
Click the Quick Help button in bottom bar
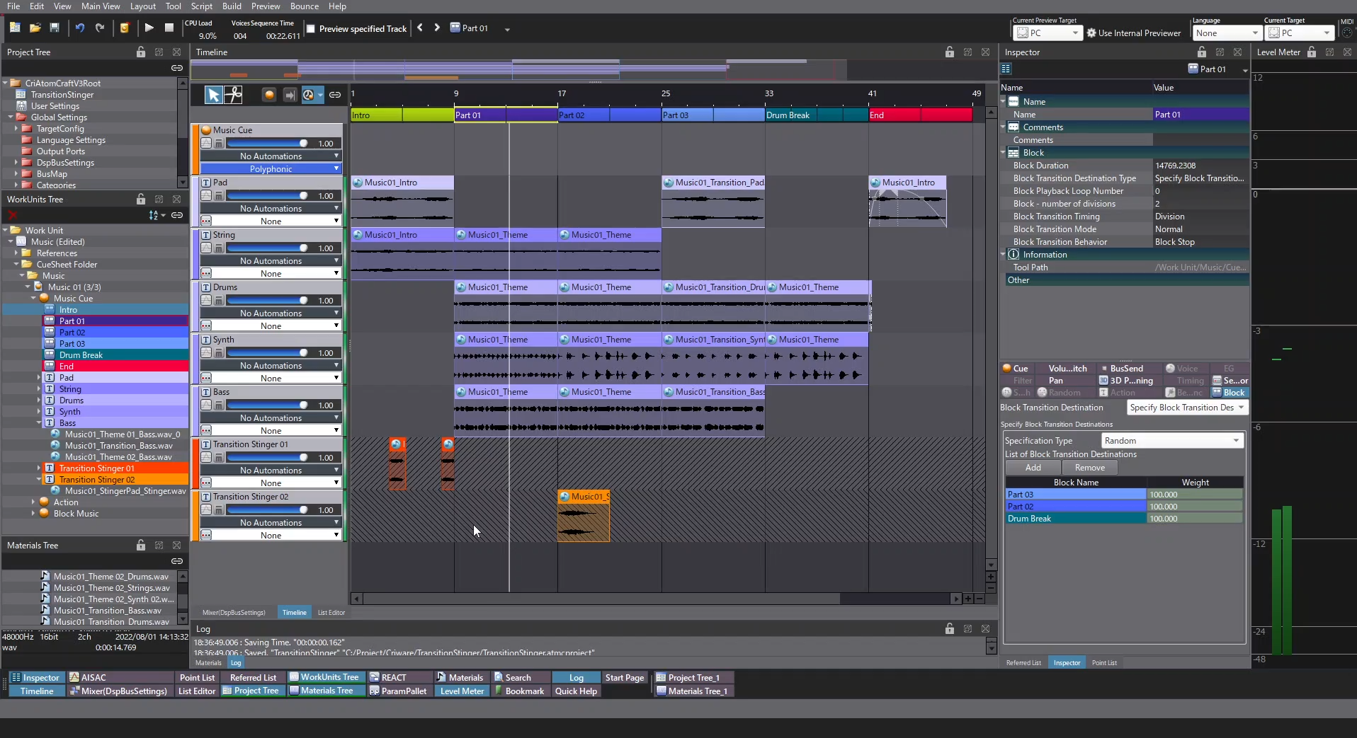point(576,691)
